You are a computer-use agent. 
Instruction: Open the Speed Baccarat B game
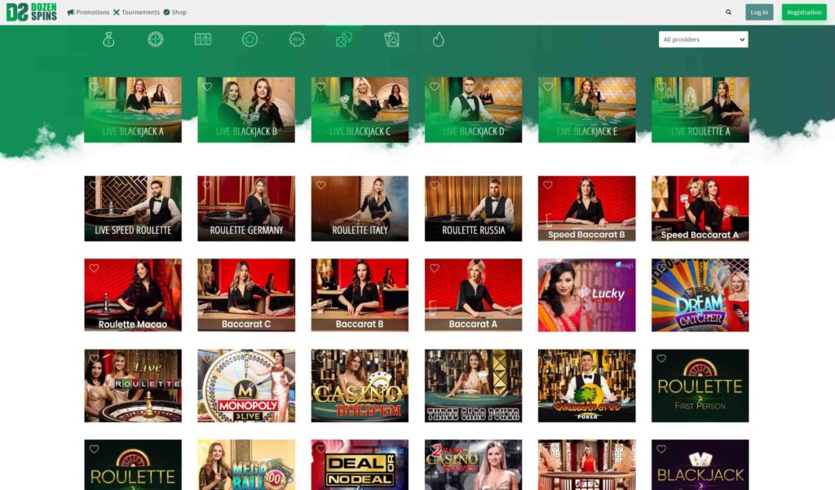pyautogui.click(x=587, y=209)
